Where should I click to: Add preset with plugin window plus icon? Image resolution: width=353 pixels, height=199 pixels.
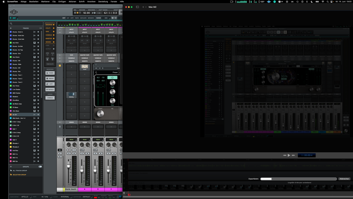[x=96, y=68]
